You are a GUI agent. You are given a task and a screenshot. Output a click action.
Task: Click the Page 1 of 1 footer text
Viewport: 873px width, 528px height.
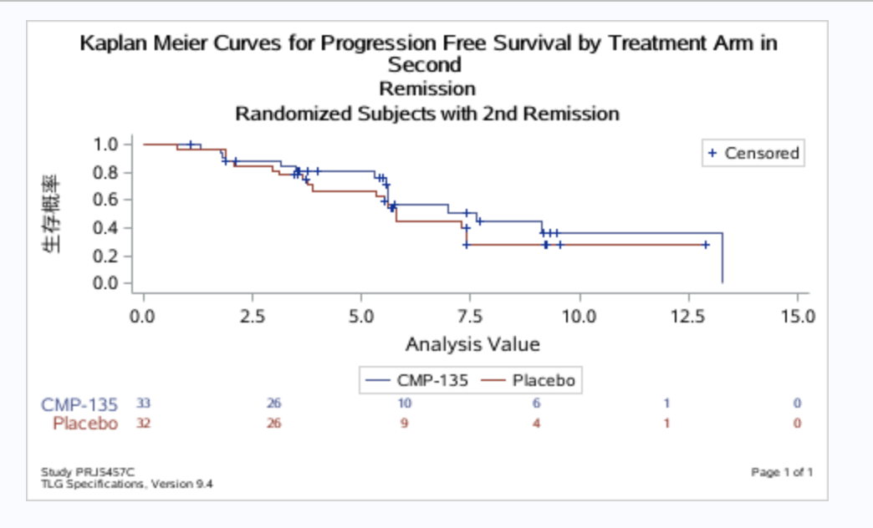(x=782, y=473)
